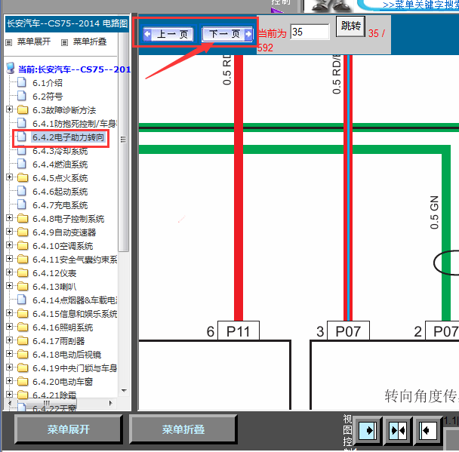Viewport: 459px width, 452px height.
Task: Click the 3 P07 connector label
Action: click(x=348, y=331)
